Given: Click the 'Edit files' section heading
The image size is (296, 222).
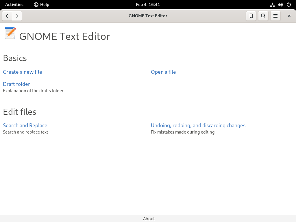Looking at the screenshot, I should [x=20, y=112].
